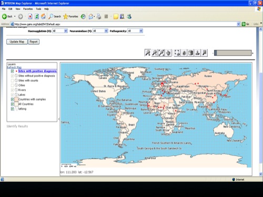Image resolution: width=263 pixels, height=197 pixels.
Task: Click the database cylinder map tool
Action: [191, 53]
